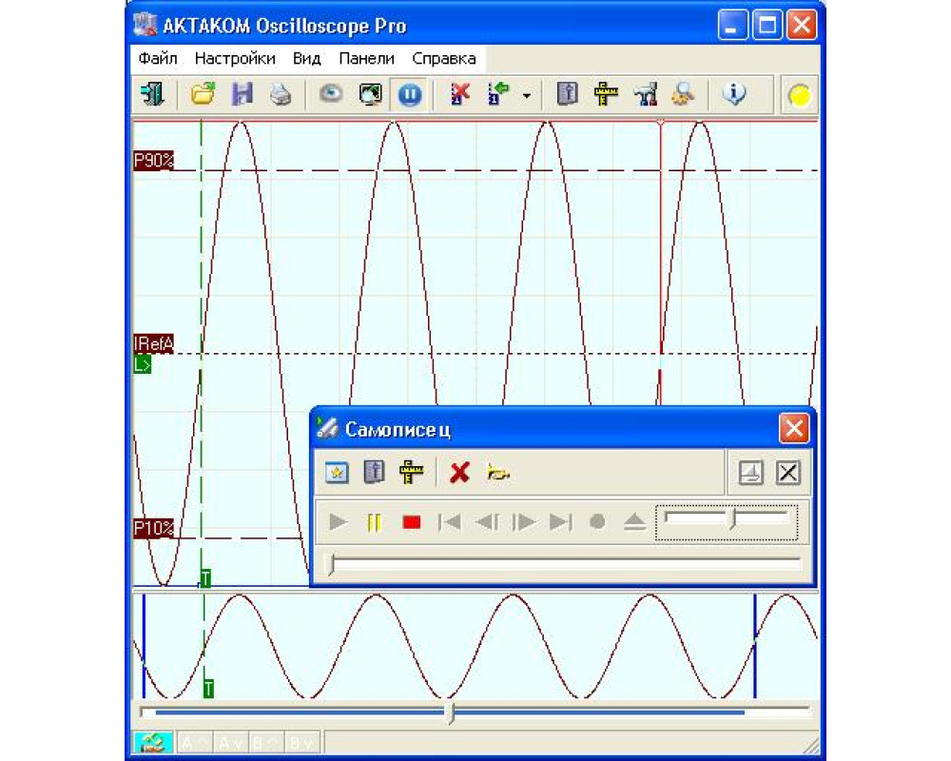Expand the dropdown arrow beside the green arrow icon

point(526,96)
